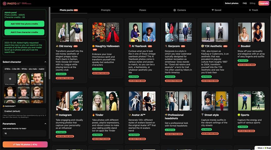Click the red gown Naughty Halloween thumbnail
The image size is (271, 150).
pyautogui.click(x=112, y=32)
